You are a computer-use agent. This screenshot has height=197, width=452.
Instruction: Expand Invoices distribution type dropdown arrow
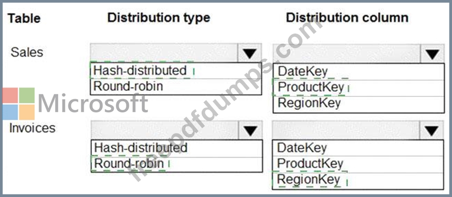250,130
